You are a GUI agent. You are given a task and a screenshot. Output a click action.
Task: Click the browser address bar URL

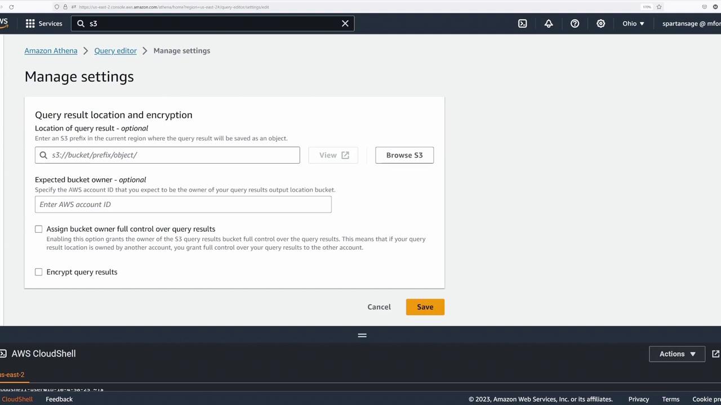pos(174,7)
